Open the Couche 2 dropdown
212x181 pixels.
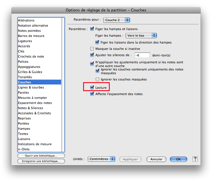(117, 20)
